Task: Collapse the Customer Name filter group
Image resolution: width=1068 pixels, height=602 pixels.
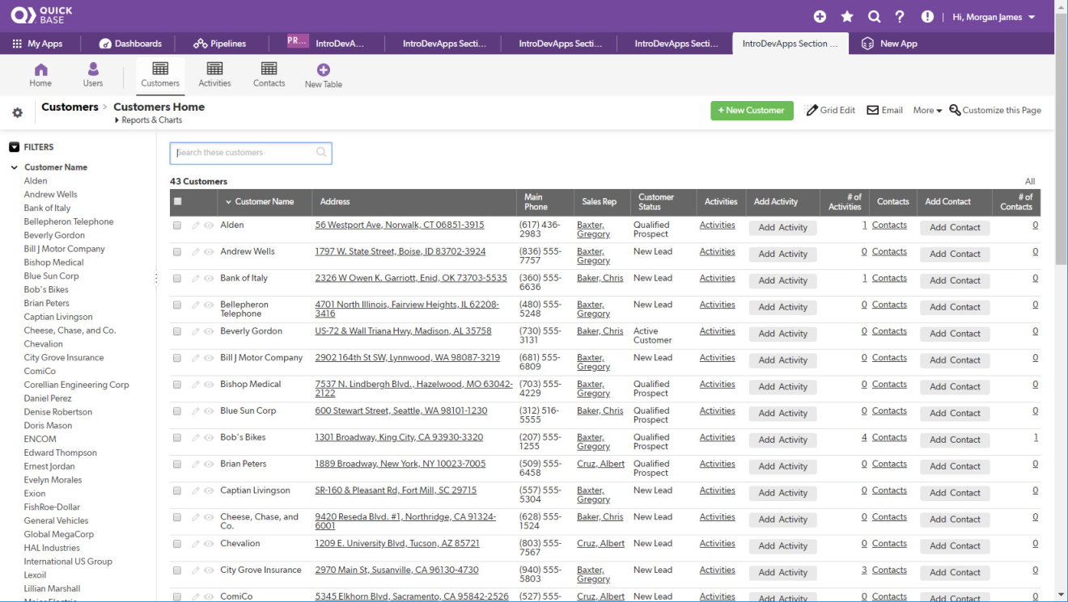Action: 14,168
